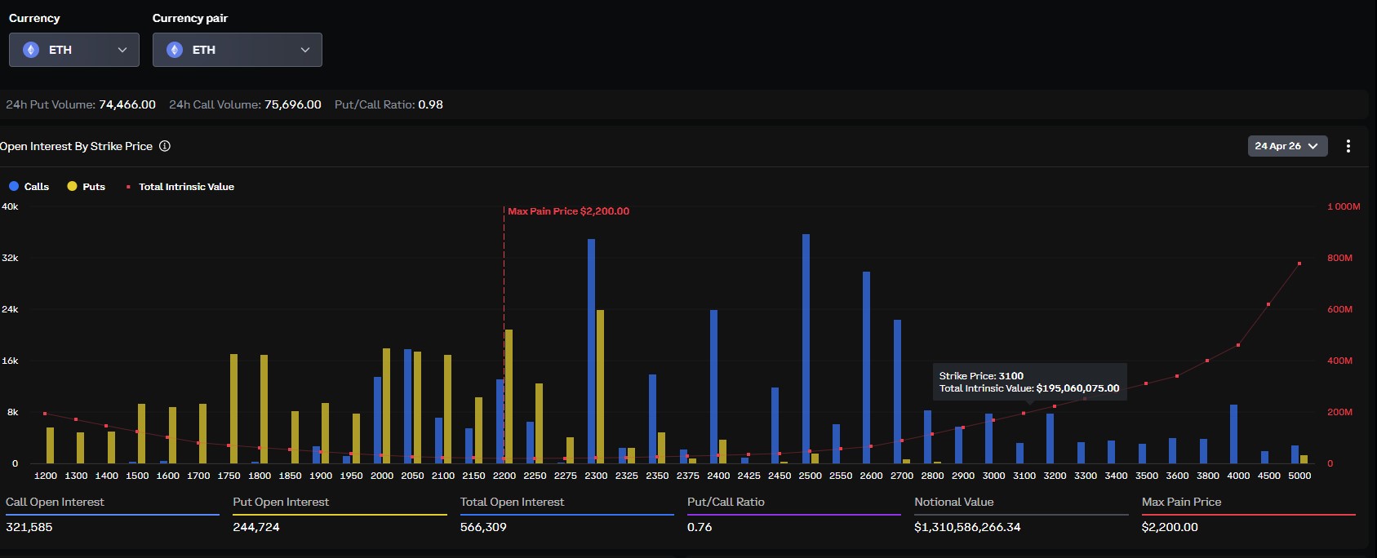
Task: Click the tall blue call bar at 2500
Action: (806, 351)
